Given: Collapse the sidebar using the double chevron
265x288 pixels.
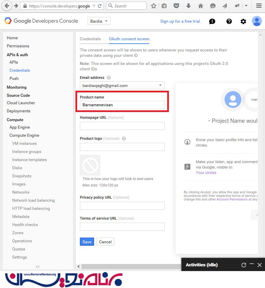Looking at the screenshot, I should click(38, 267).
